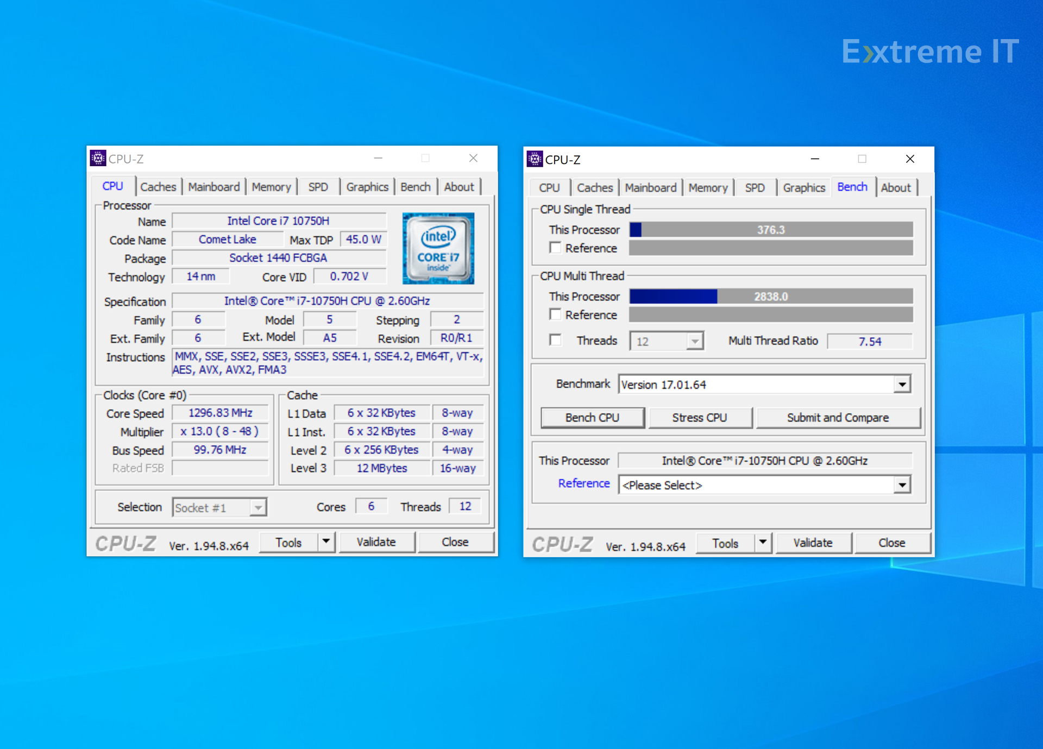Tick the Threads checkbox in Bench tab

555,340
